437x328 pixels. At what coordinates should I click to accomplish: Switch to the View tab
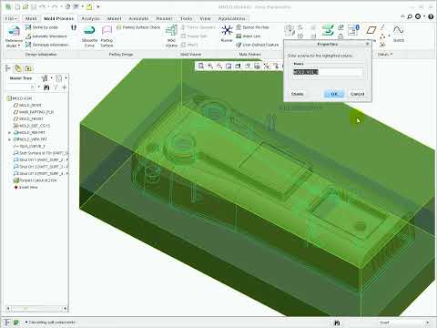tap(205, 18)
